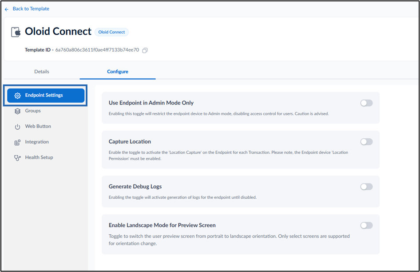Click the 'Capture Location' heading
Screen dimensions: 420x272
pos(130,141)
